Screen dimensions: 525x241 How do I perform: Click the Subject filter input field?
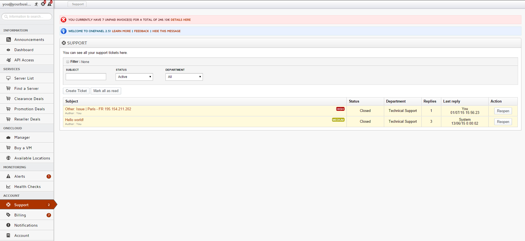click(x=86, y=77)
